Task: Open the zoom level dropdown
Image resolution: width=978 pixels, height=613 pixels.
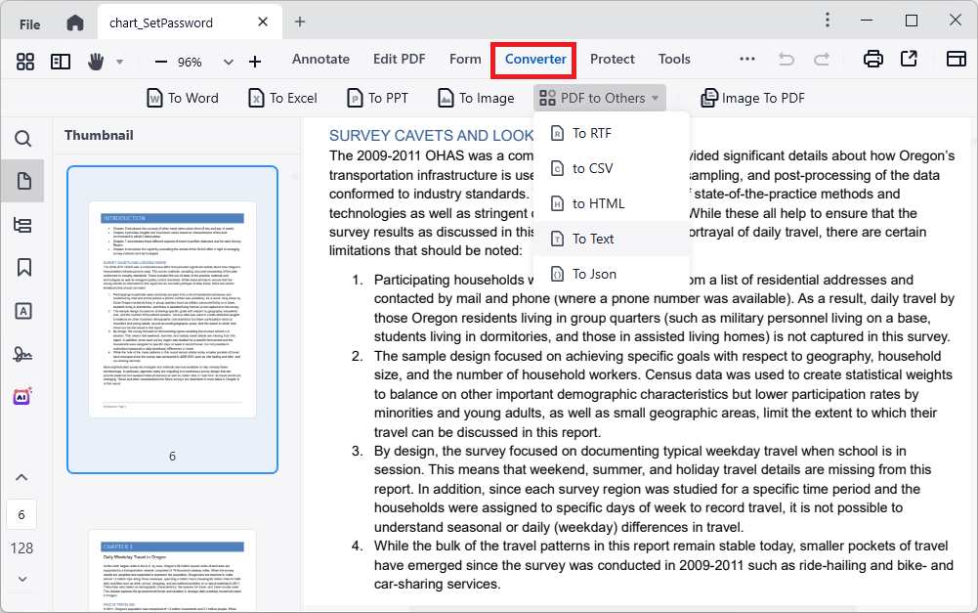Action: [228, 60]
